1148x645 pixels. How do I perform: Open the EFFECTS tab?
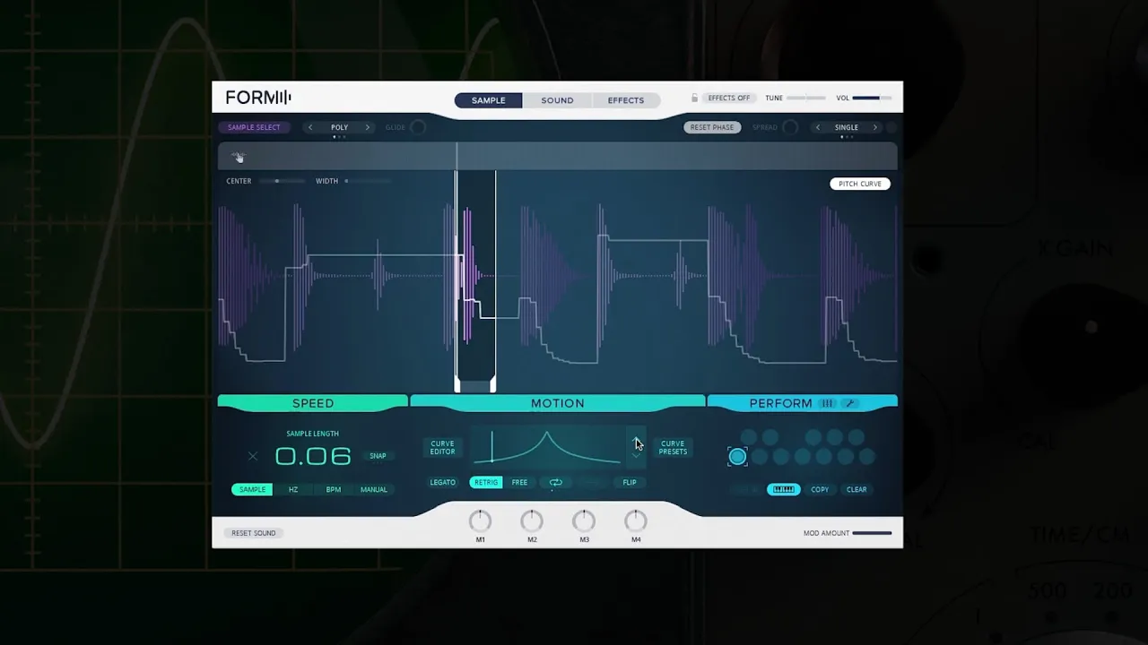point(626,100)
